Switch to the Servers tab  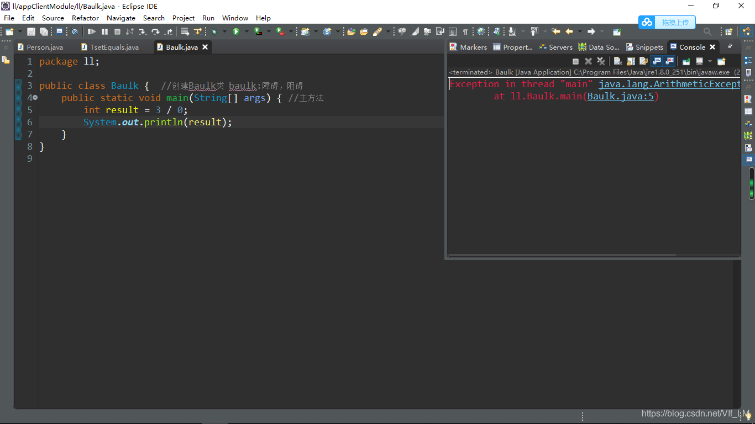coord(556,47)
